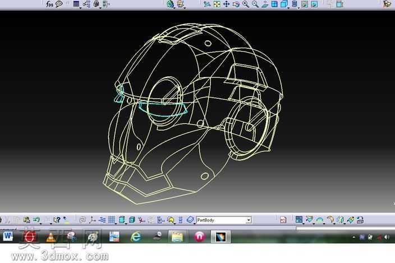Screen dimensions: 395x263
Task: Select the Pan view tool
Action: tap(226, 4)
